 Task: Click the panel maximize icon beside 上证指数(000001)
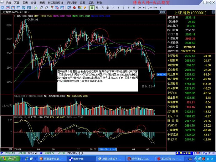(213, 12)
